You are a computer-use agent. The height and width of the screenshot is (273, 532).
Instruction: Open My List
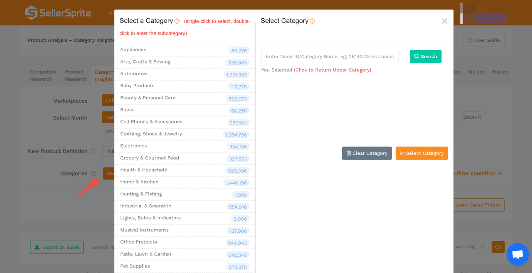(476, 71)
